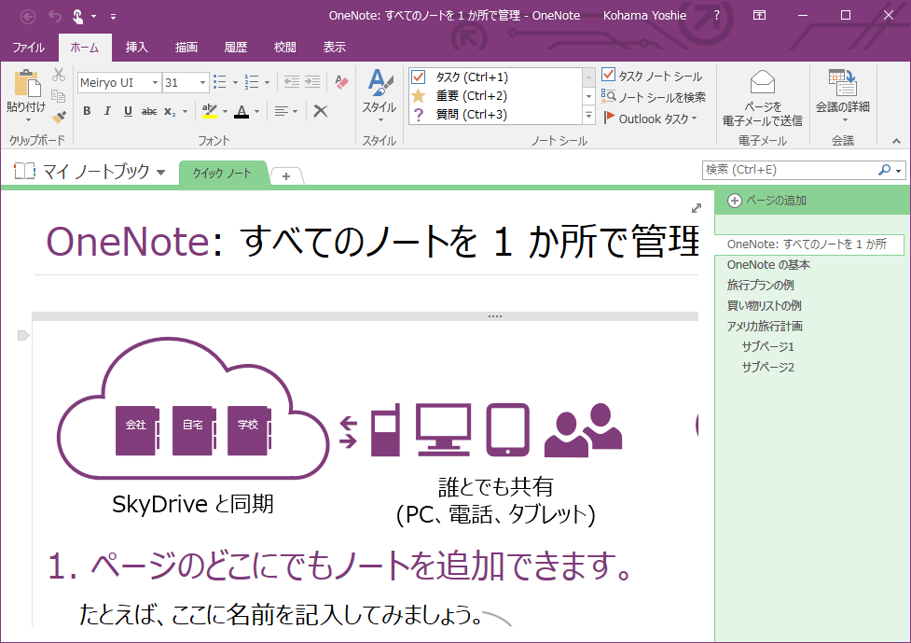Apply the yellow text highlight color
This screenshot has height=643, width=911.
[210, 111]
